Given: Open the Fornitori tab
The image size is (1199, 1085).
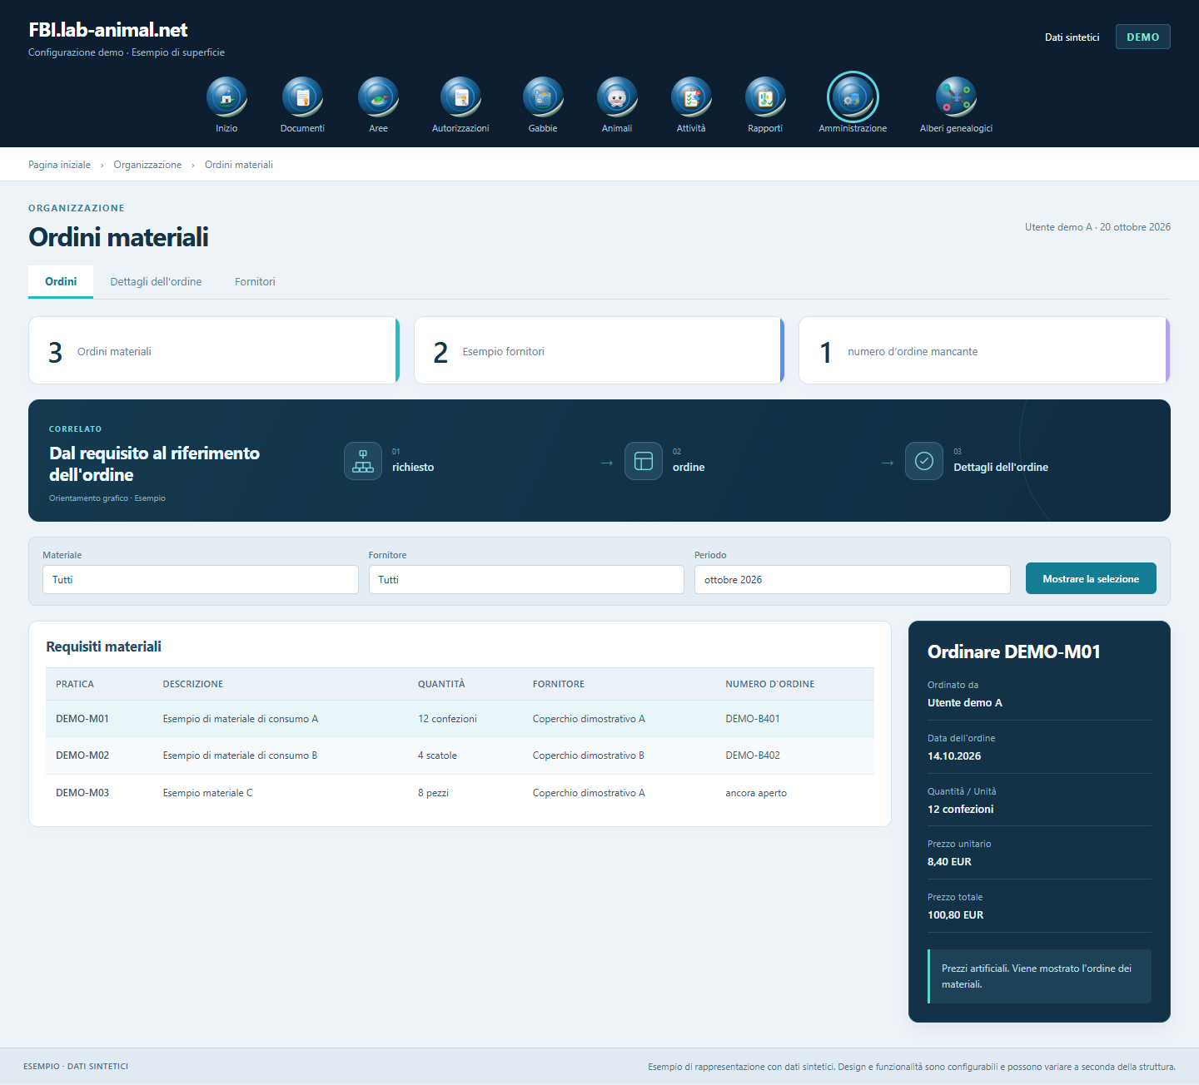Looking at the screenshot, I should click(x=255, y=282).
